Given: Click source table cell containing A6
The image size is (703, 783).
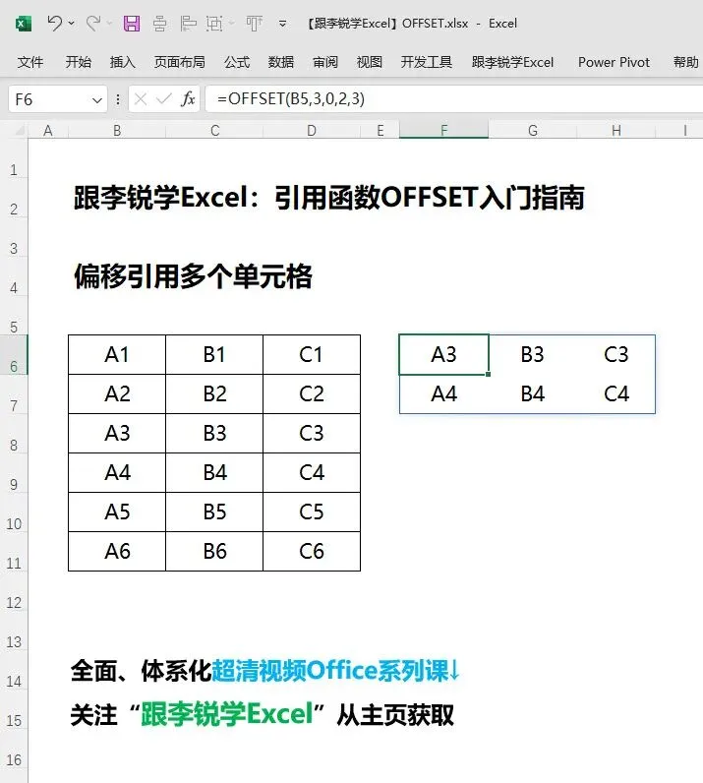Looking at the screenshot, I should [117, 551].
